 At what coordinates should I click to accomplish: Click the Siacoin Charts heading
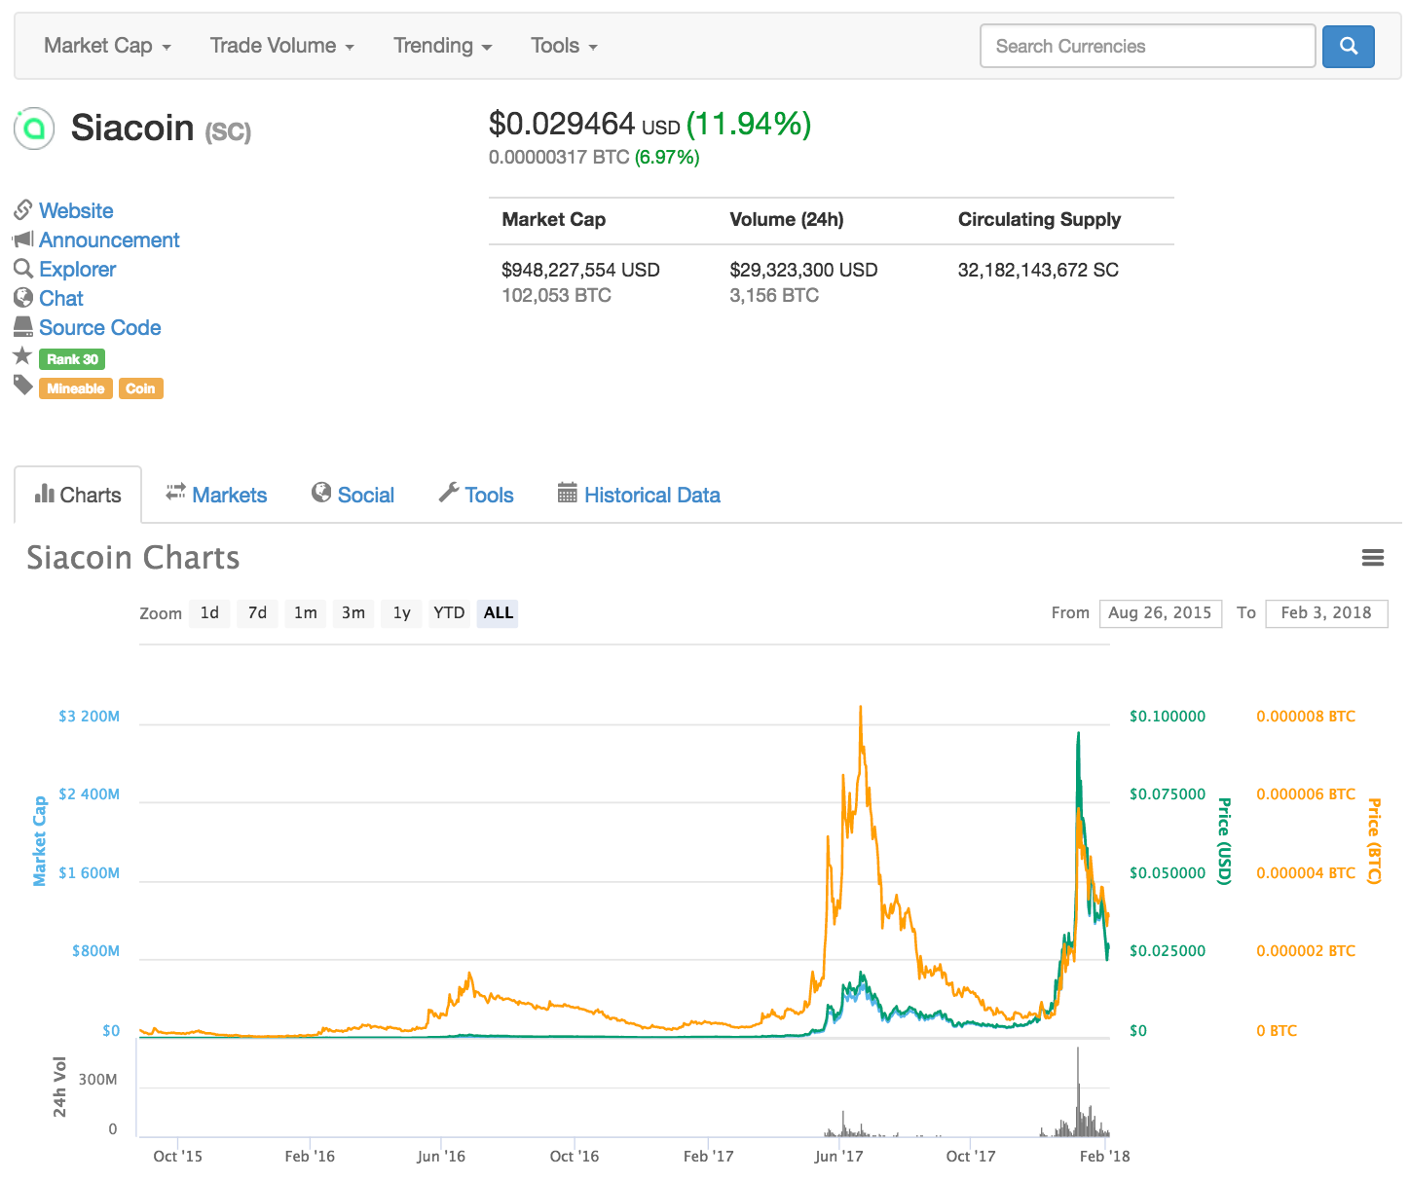133,558
